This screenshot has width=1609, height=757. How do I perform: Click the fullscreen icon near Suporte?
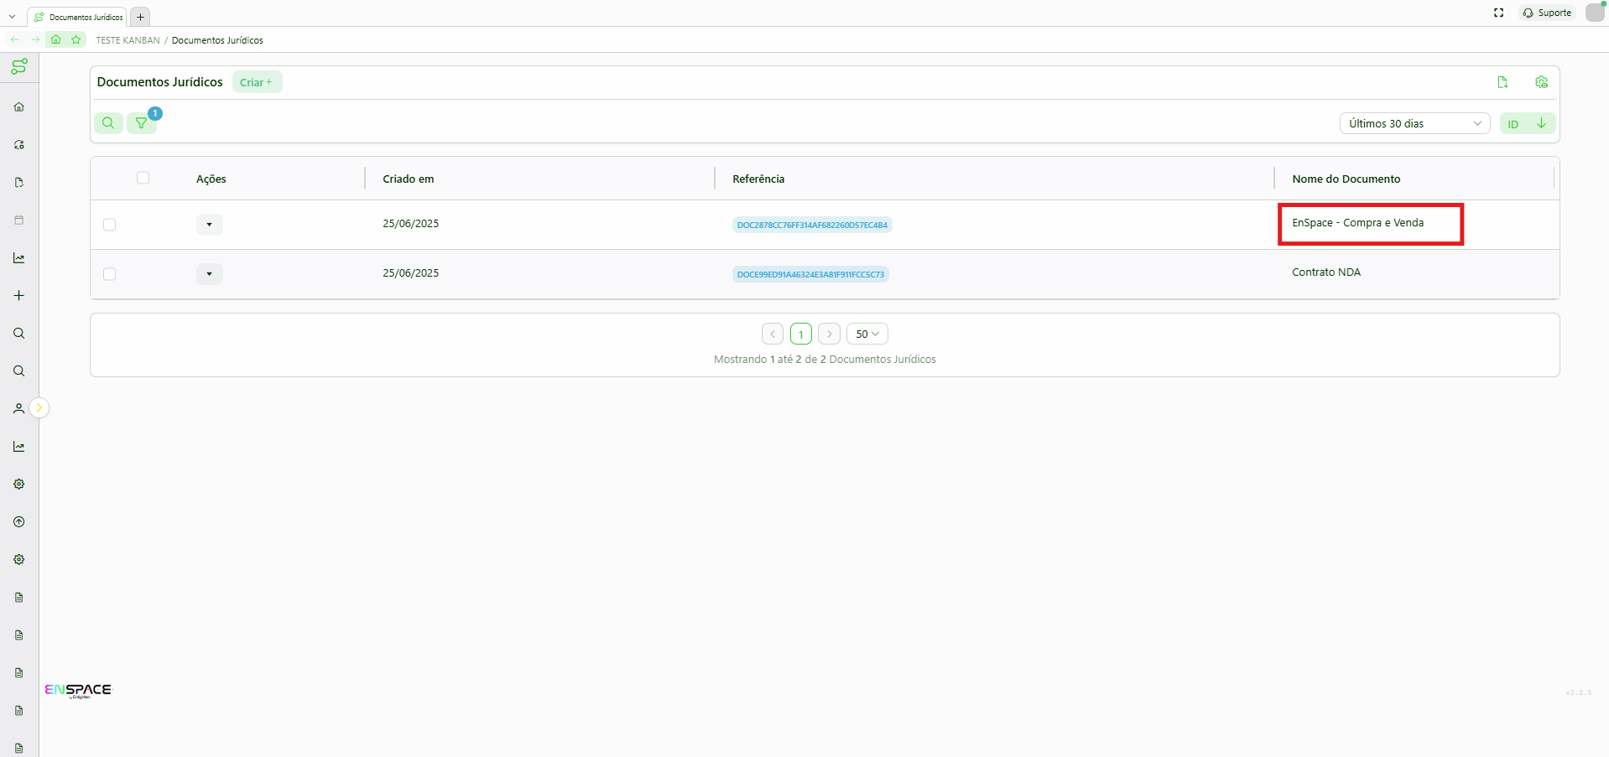(x=1498, y=13)
